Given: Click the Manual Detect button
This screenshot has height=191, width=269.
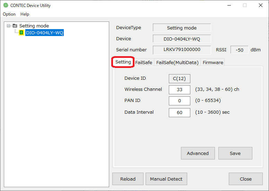Looking at the screenshot, I should [x=166, y=179].
